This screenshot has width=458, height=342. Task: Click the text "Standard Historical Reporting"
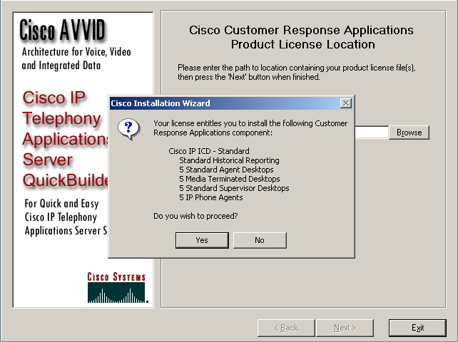coord(229,160)
